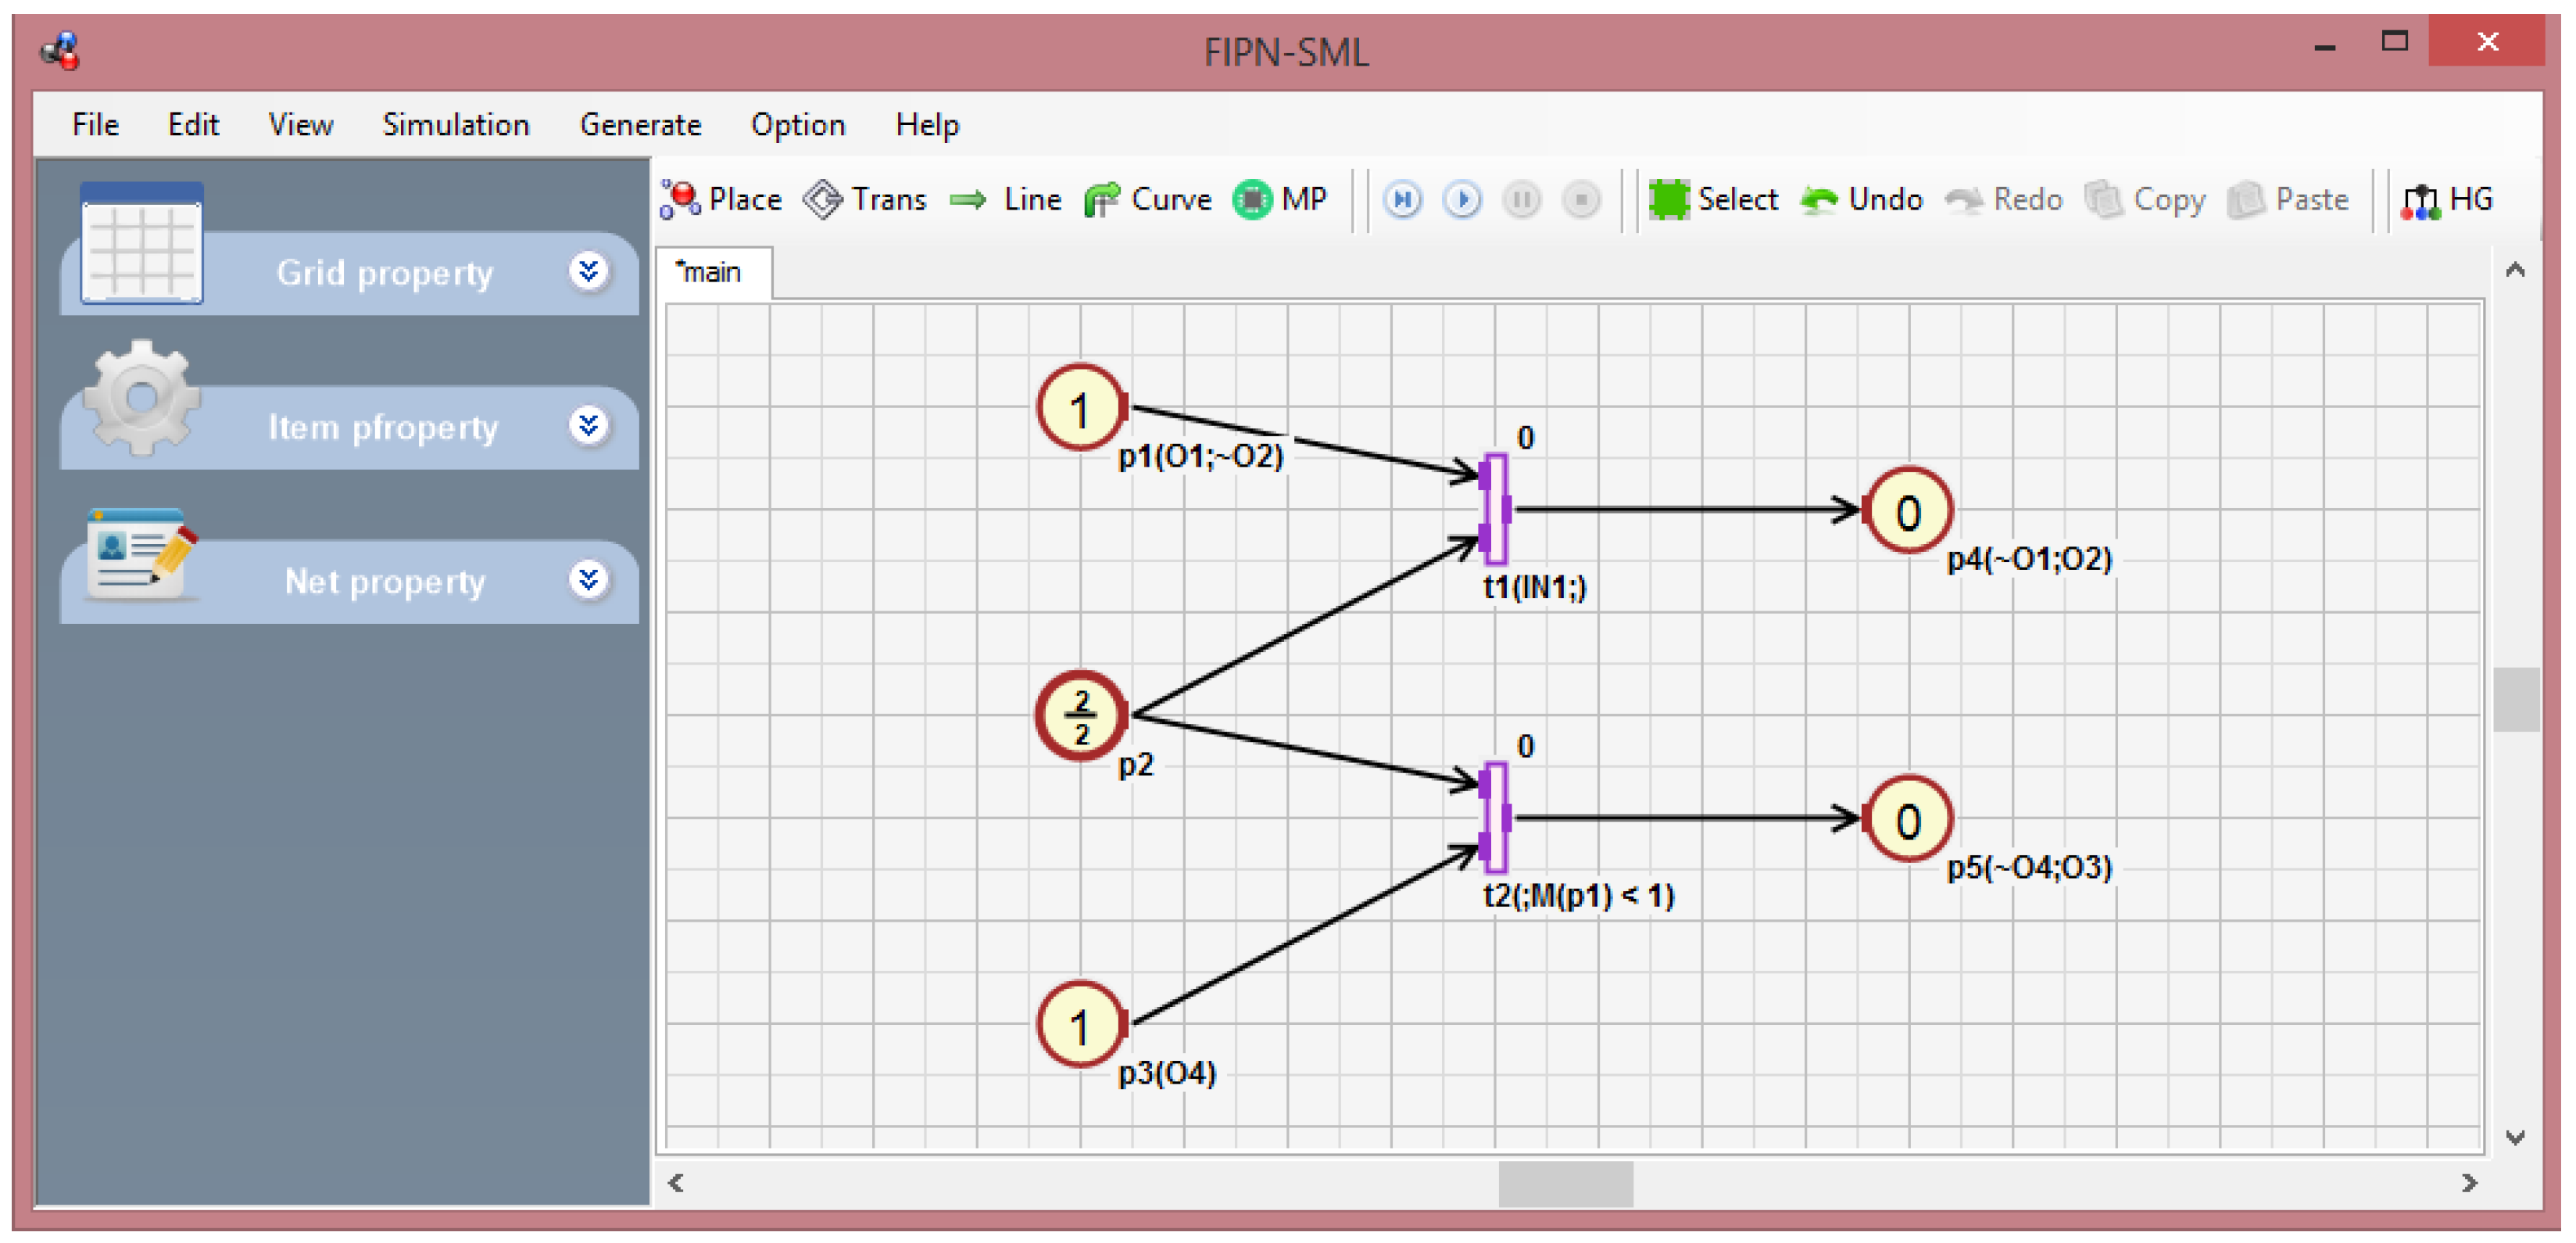The width and height of the screenshot is (2576, 1243).
Task: Open the Generate menu
Action: [x=640, y=125]
